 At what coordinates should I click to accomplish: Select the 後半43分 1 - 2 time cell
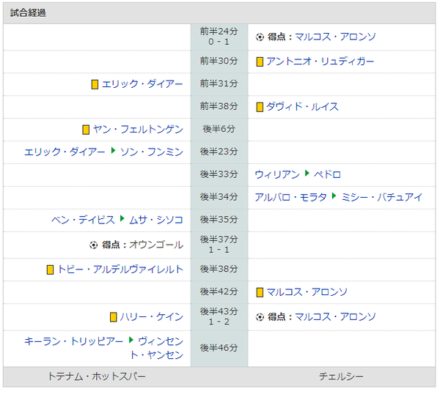[x=219, y=317]
